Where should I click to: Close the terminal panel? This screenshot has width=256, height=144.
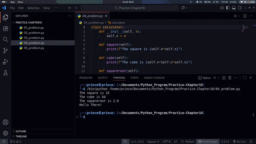pyautogui.click(x=251, y=78)
